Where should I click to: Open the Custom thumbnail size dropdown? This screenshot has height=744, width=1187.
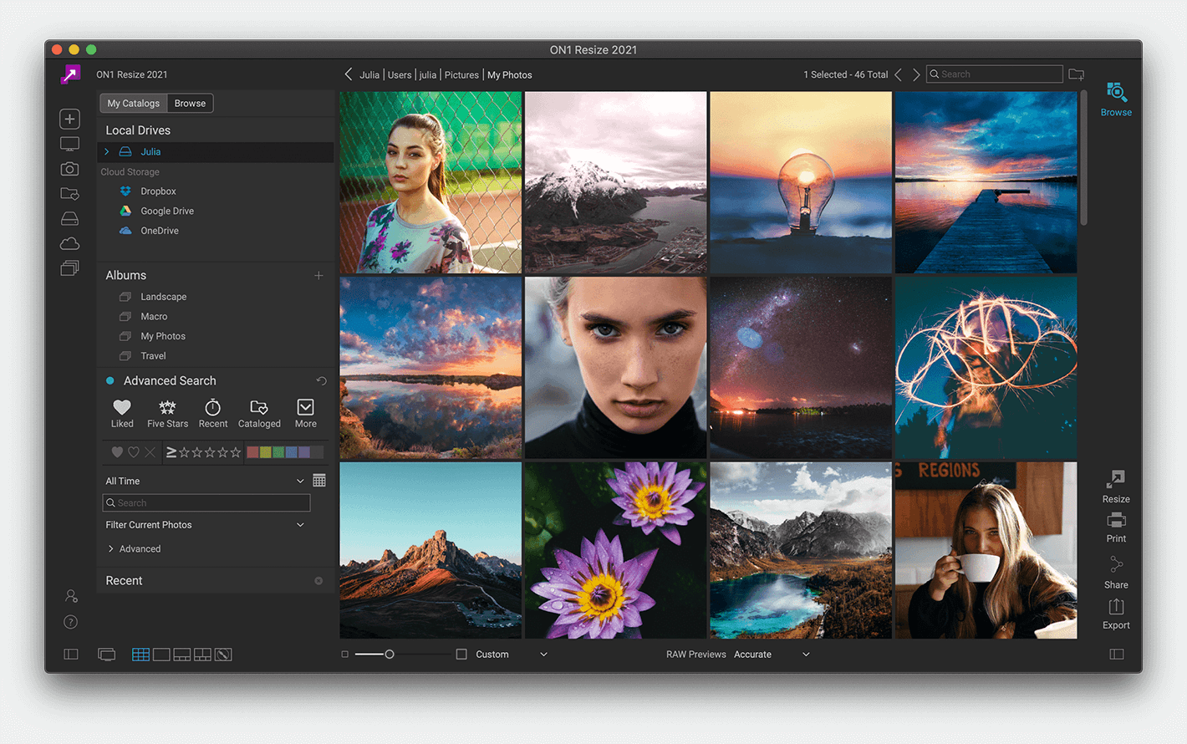tap(512, 655)
